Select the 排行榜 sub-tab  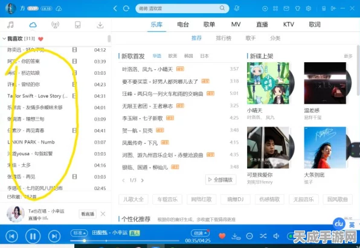click(223, 38)
